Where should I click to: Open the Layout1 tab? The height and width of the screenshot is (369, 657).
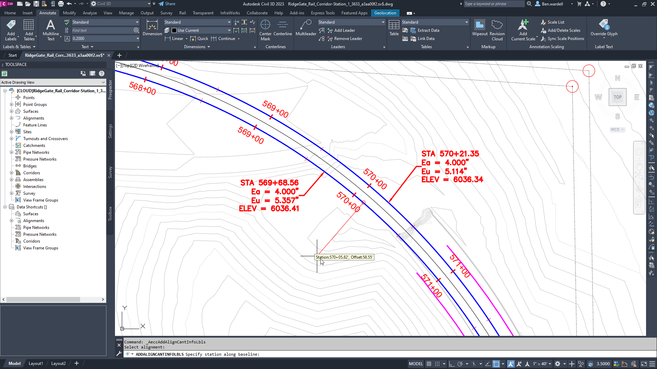[x=36, y=364]
